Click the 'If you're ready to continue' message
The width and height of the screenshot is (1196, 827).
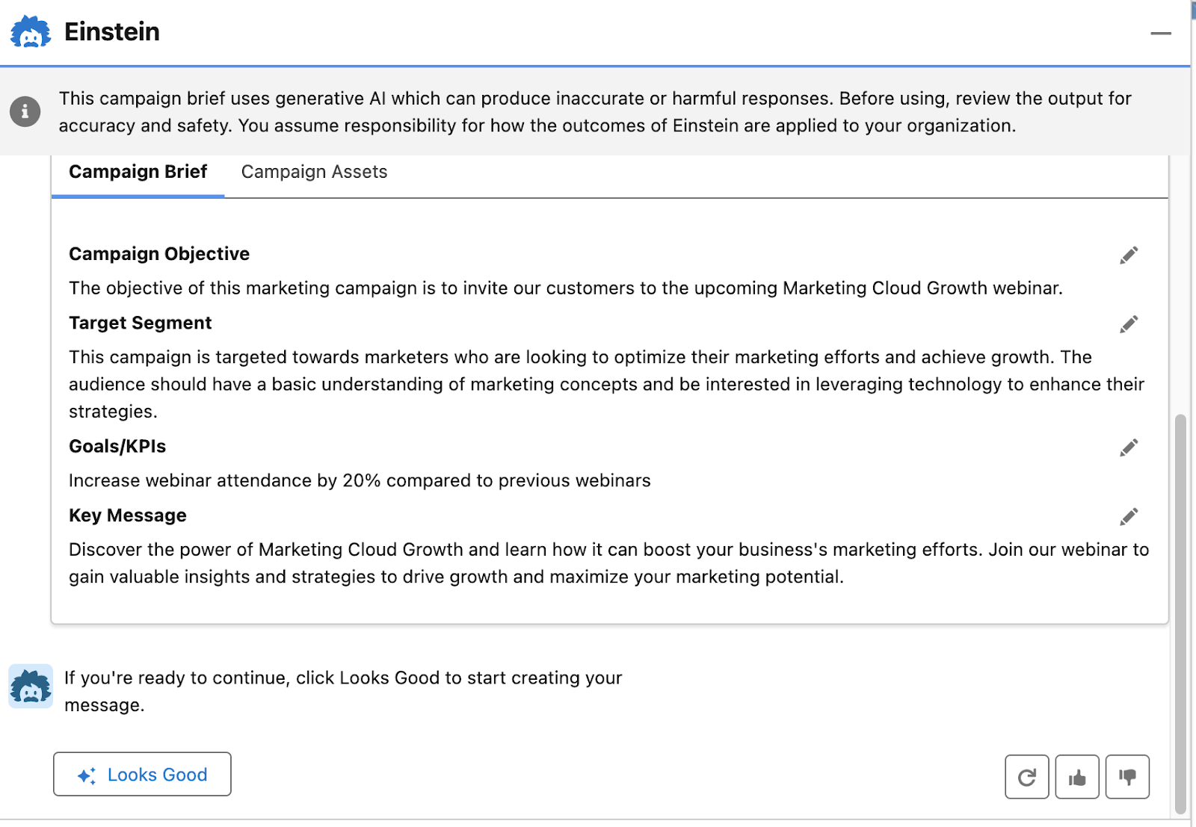tap(343, 691)
